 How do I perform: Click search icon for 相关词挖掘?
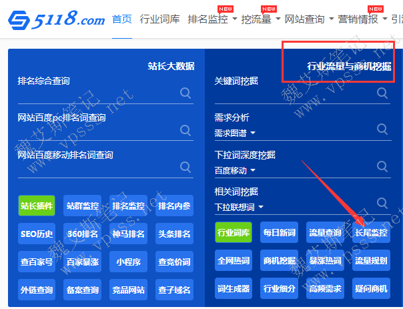[x=382, y=203]
